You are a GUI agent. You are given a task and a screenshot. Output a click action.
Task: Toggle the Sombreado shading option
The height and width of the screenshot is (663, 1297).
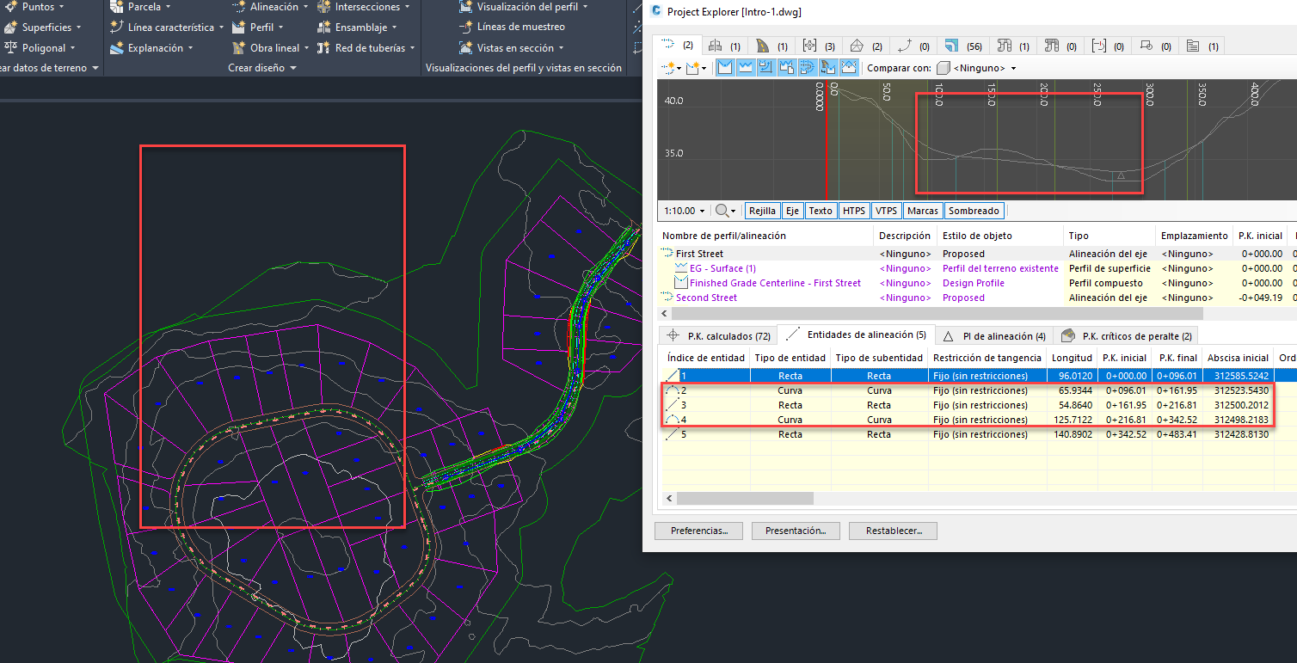pos(974,211)
